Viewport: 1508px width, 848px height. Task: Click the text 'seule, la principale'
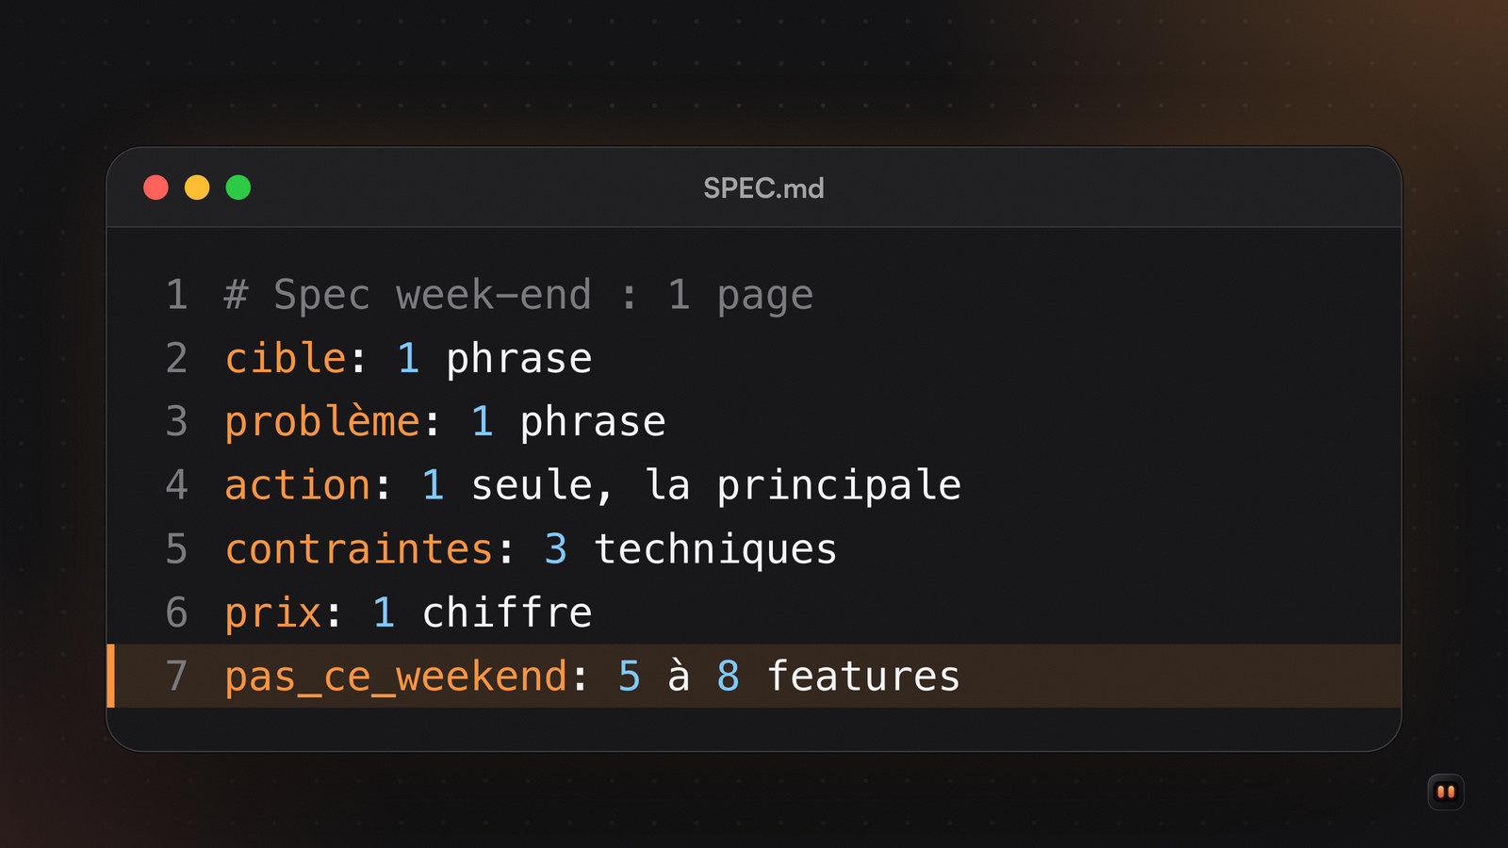click(716, 485)
